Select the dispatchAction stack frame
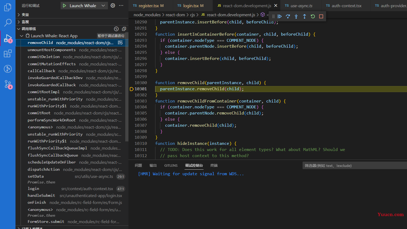 click(x=71, y=169)
